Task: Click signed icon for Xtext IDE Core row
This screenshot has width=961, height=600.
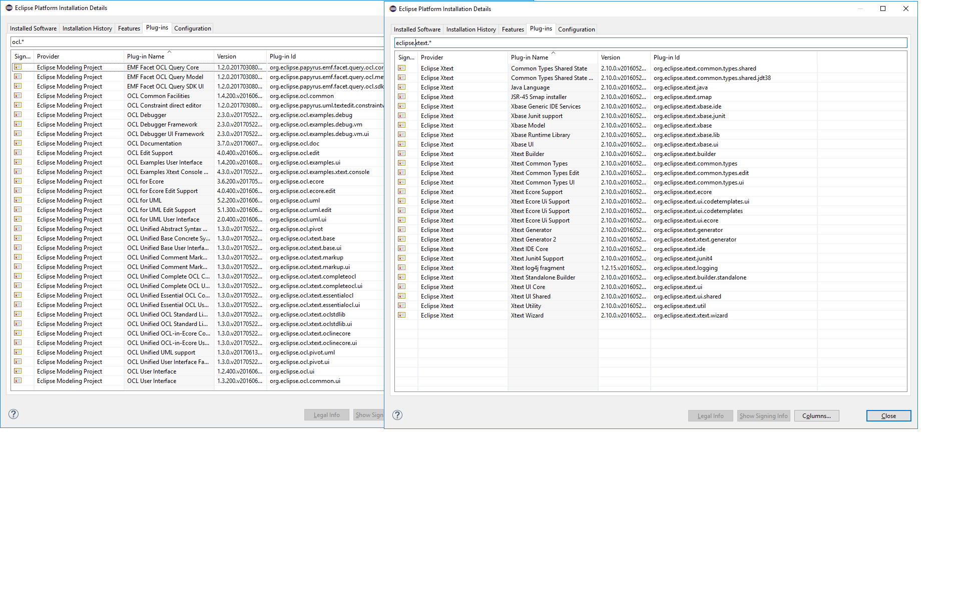Action: (x=401, y=248)
